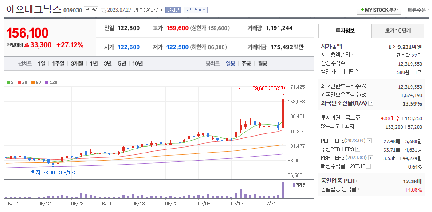Click the 코스닥 market badge
The width and height of the screenshot is (432, 212).
pyautogui.click(x=91, y=10)
